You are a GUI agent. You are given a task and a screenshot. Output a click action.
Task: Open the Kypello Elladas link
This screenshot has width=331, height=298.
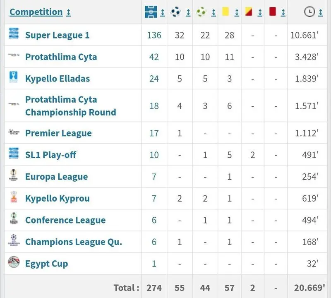coord(58,79)
